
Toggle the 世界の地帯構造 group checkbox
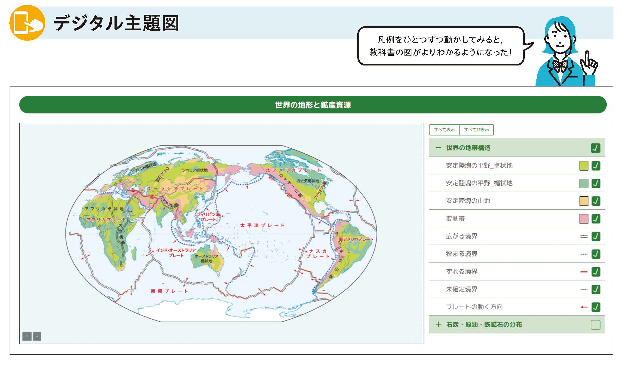(x=595, y=148)
